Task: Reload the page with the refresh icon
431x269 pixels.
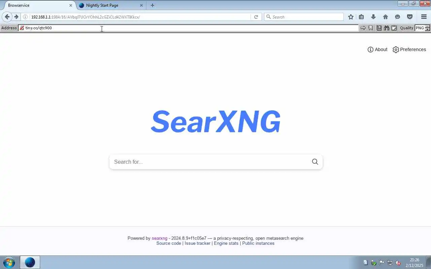Action: tap(256, 17)
